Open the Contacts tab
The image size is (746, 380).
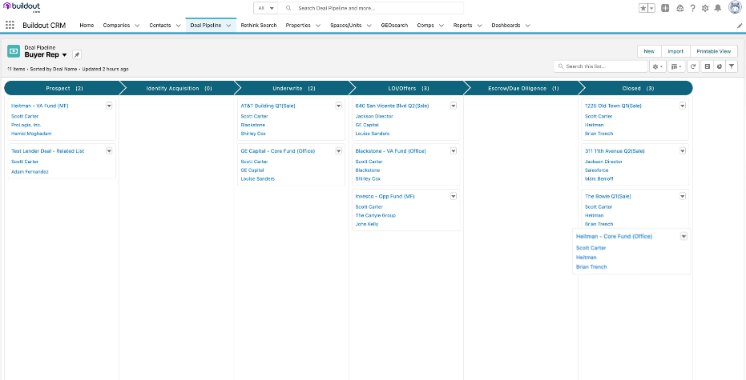(160, 26)
